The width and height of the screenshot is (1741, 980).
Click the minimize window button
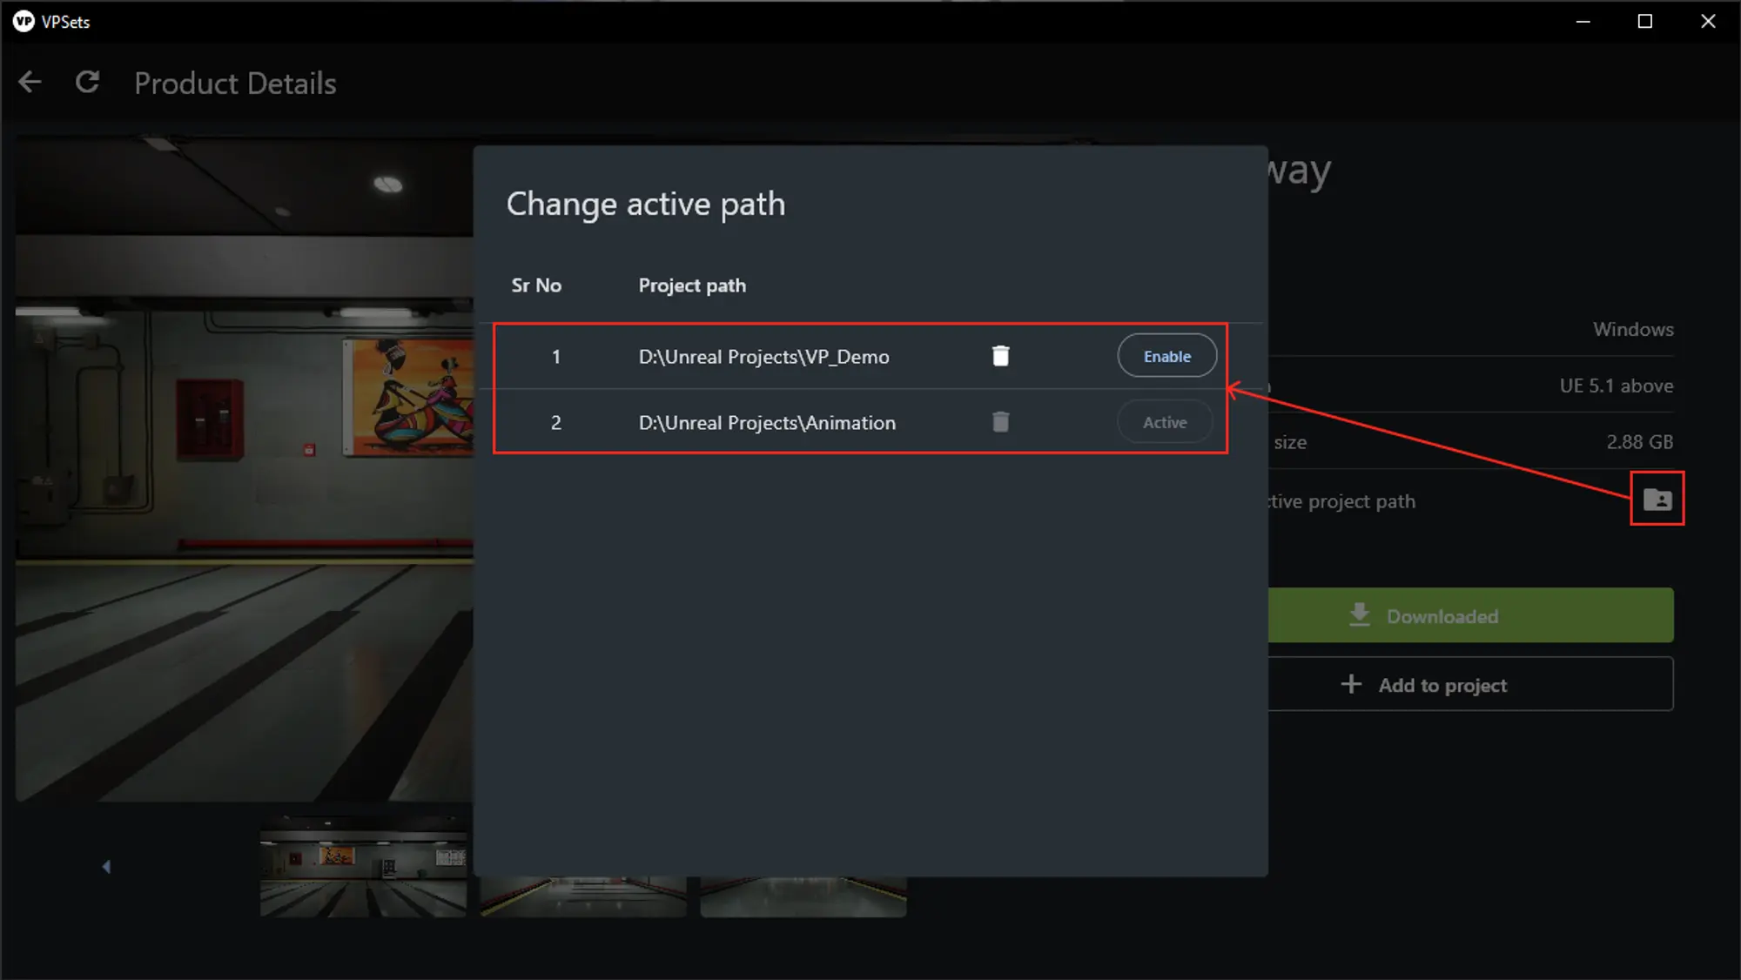click(1583, 20)
